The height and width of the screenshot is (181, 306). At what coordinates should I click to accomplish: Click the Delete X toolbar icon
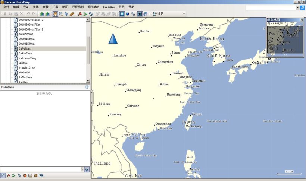point(22,14)
